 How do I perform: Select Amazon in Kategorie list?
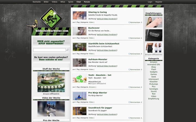pyautogui.click(x=154, y=62)
